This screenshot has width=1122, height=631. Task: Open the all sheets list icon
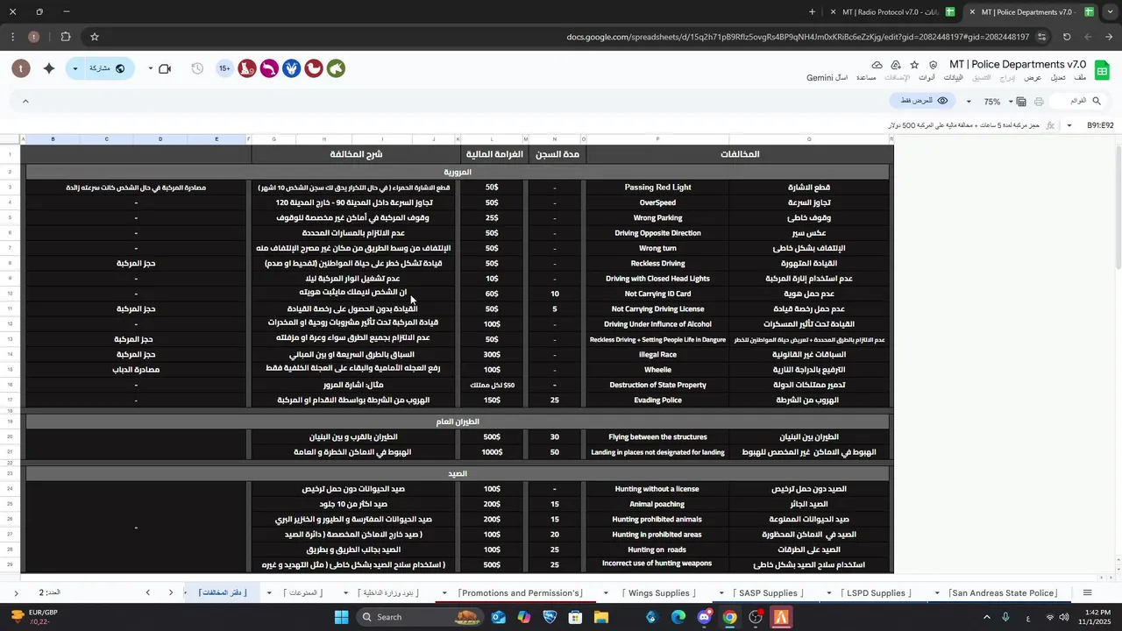click(1087, 593)
